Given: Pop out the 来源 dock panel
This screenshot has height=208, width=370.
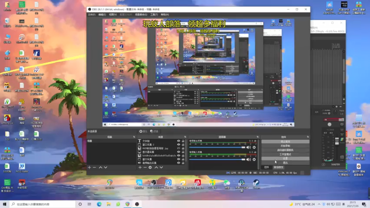Looking at the screenshot, I should [x=185, y=137].
